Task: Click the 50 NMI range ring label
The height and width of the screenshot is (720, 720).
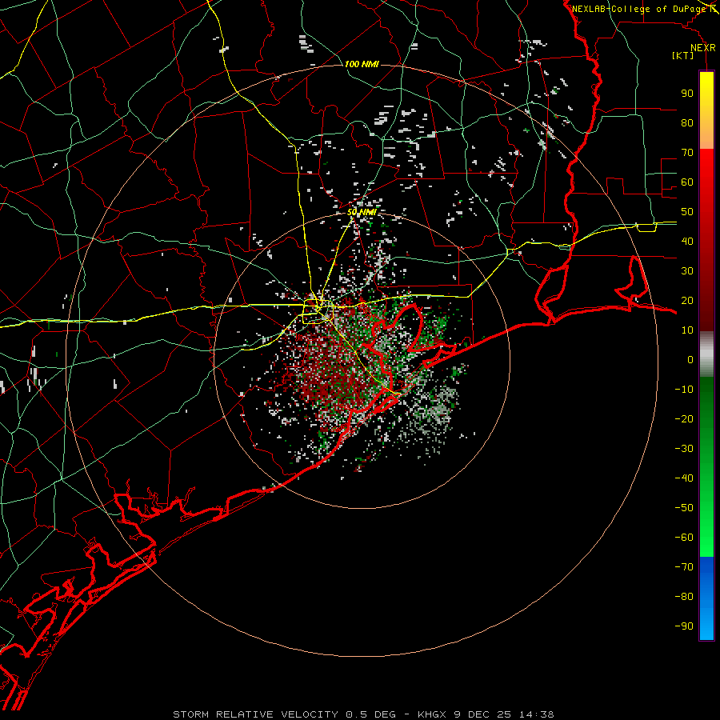Action: click(362, 212)
